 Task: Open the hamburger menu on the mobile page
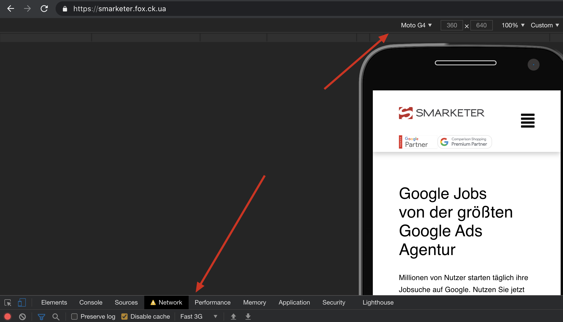528,121
